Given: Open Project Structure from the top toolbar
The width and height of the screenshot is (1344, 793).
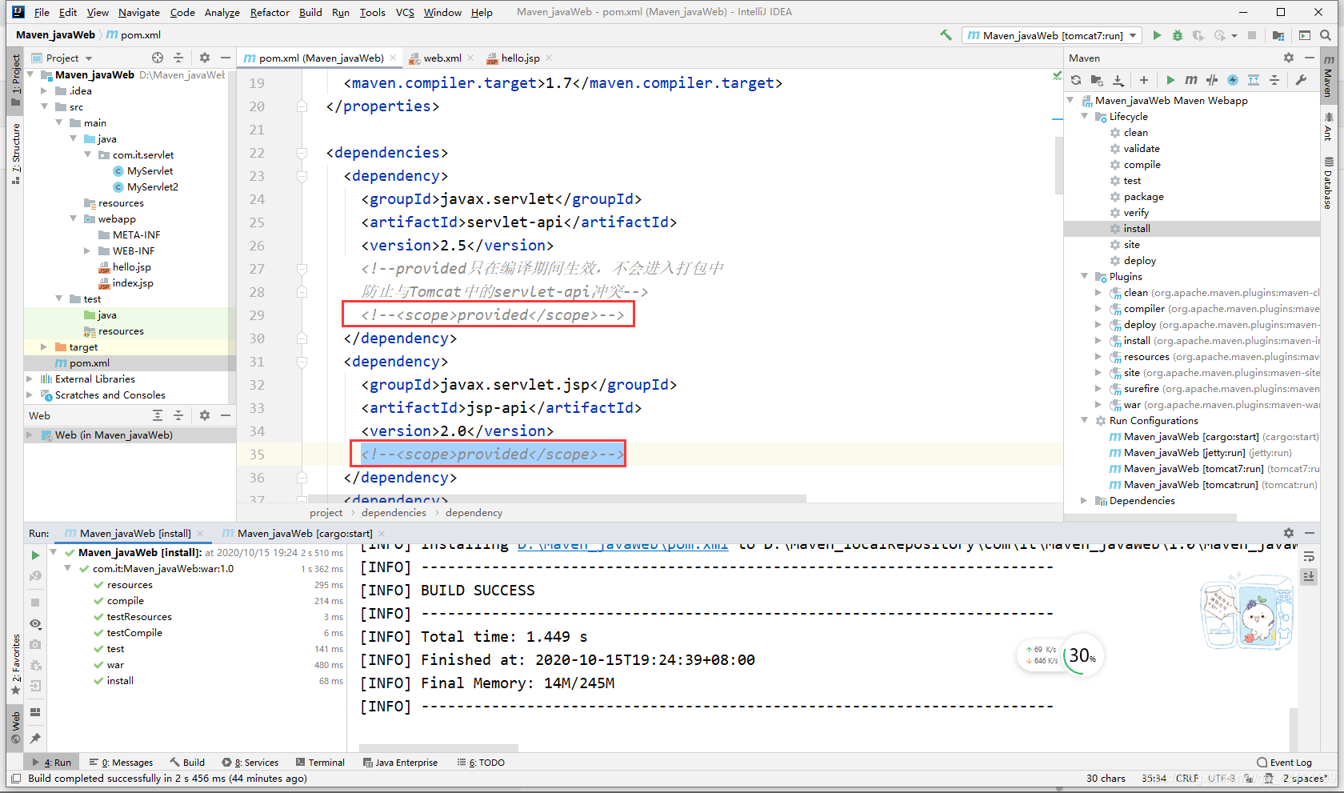Looking at the screenshot, I should point(1278,35).
